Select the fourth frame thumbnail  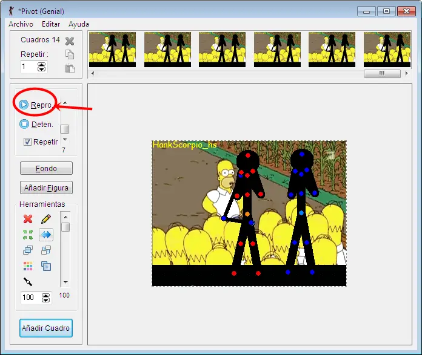pos(278,50)
